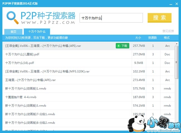Sort results by the 格式 column header
This screenshot has height=133, width=181.
[x=167, y=38]
